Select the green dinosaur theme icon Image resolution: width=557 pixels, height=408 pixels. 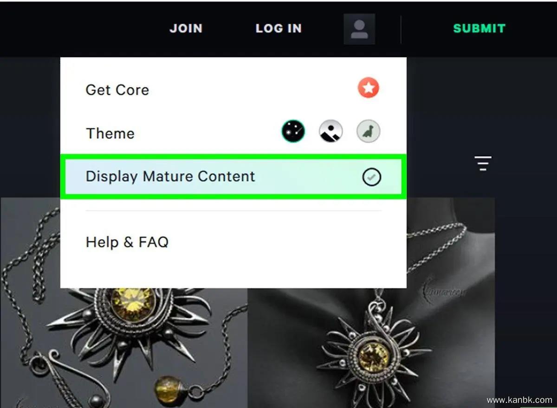369,132
